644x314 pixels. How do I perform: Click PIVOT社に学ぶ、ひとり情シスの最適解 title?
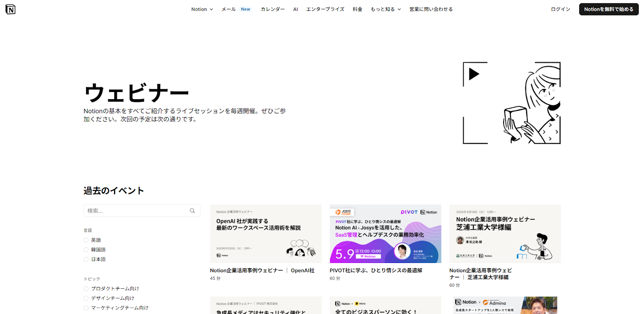tap(376, 271)
